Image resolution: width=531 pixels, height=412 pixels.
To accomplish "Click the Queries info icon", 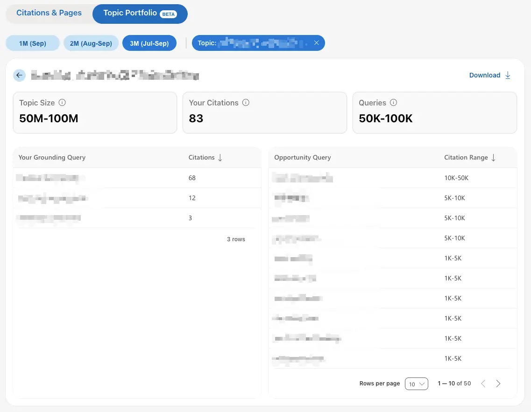I will [394, 103].
